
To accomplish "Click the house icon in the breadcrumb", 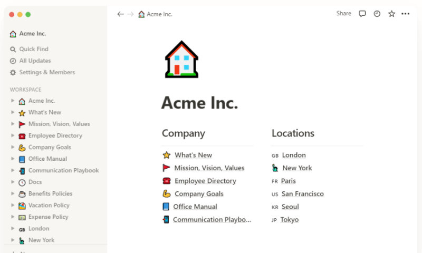I will pyautogui.click(x=141, y=14).
